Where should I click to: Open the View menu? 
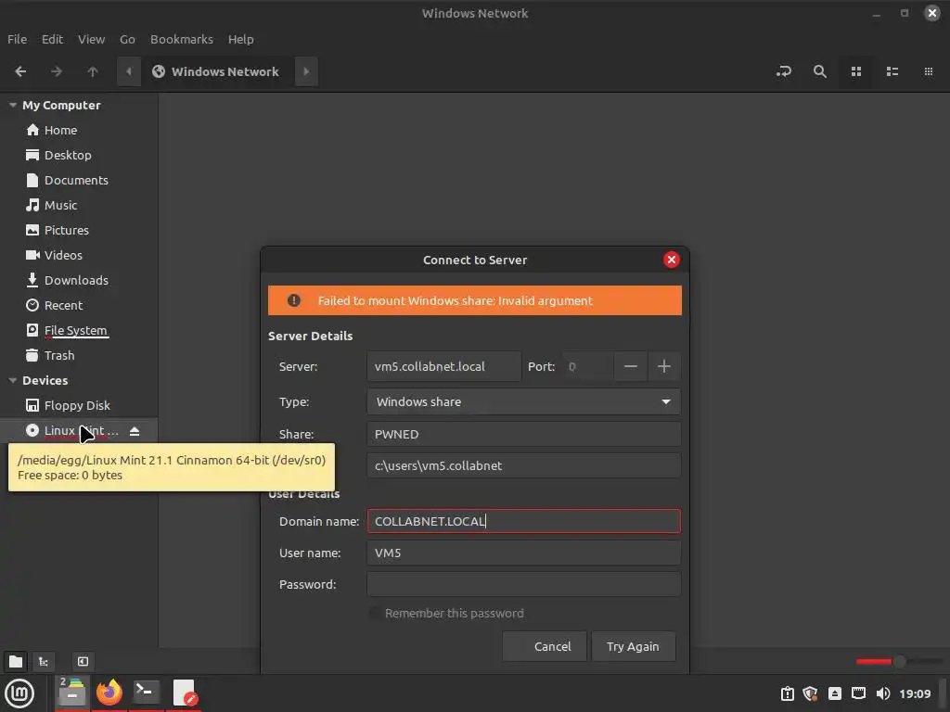click(x=91, y=39)
